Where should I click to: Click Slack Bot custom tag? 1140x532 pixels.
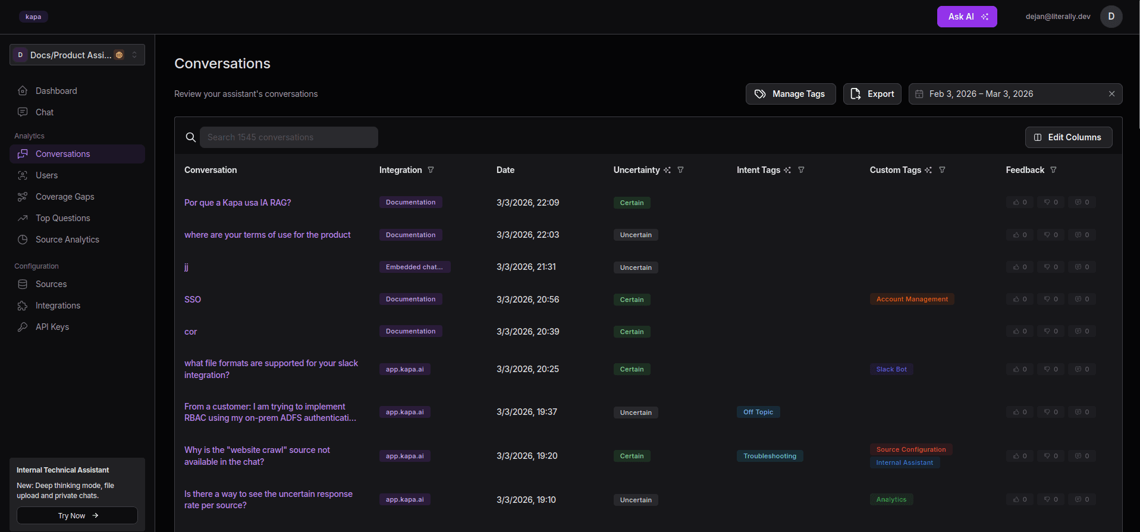pos(891,369)
